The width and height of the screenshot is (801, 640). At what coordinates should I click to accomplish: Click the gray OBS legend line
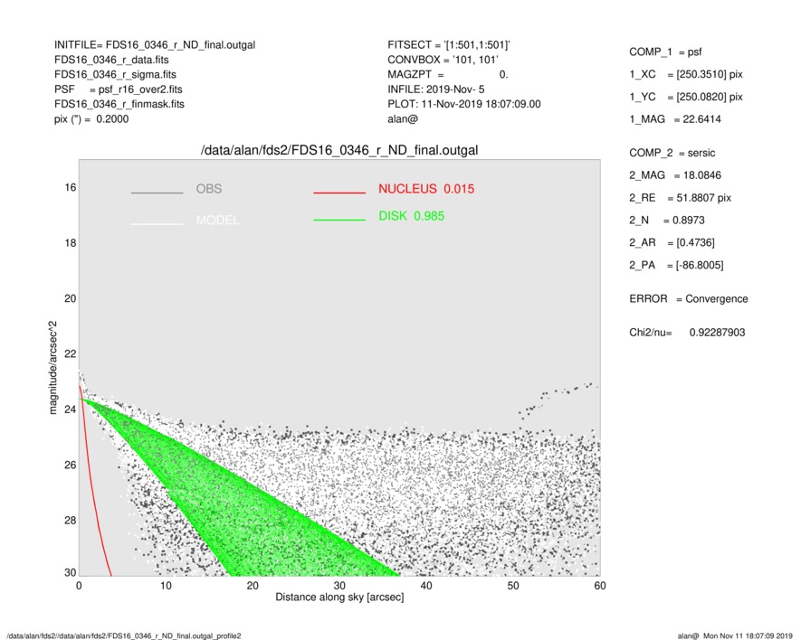[157, 193]
